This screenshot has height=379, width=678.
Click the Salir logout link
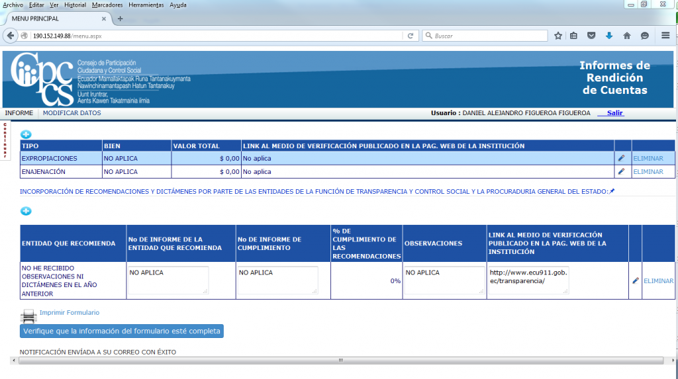tap(614, 113)
